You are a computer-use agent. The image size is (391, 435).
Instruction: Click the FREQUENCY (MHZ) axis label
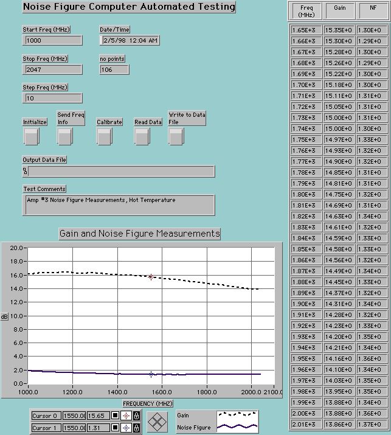148,403
